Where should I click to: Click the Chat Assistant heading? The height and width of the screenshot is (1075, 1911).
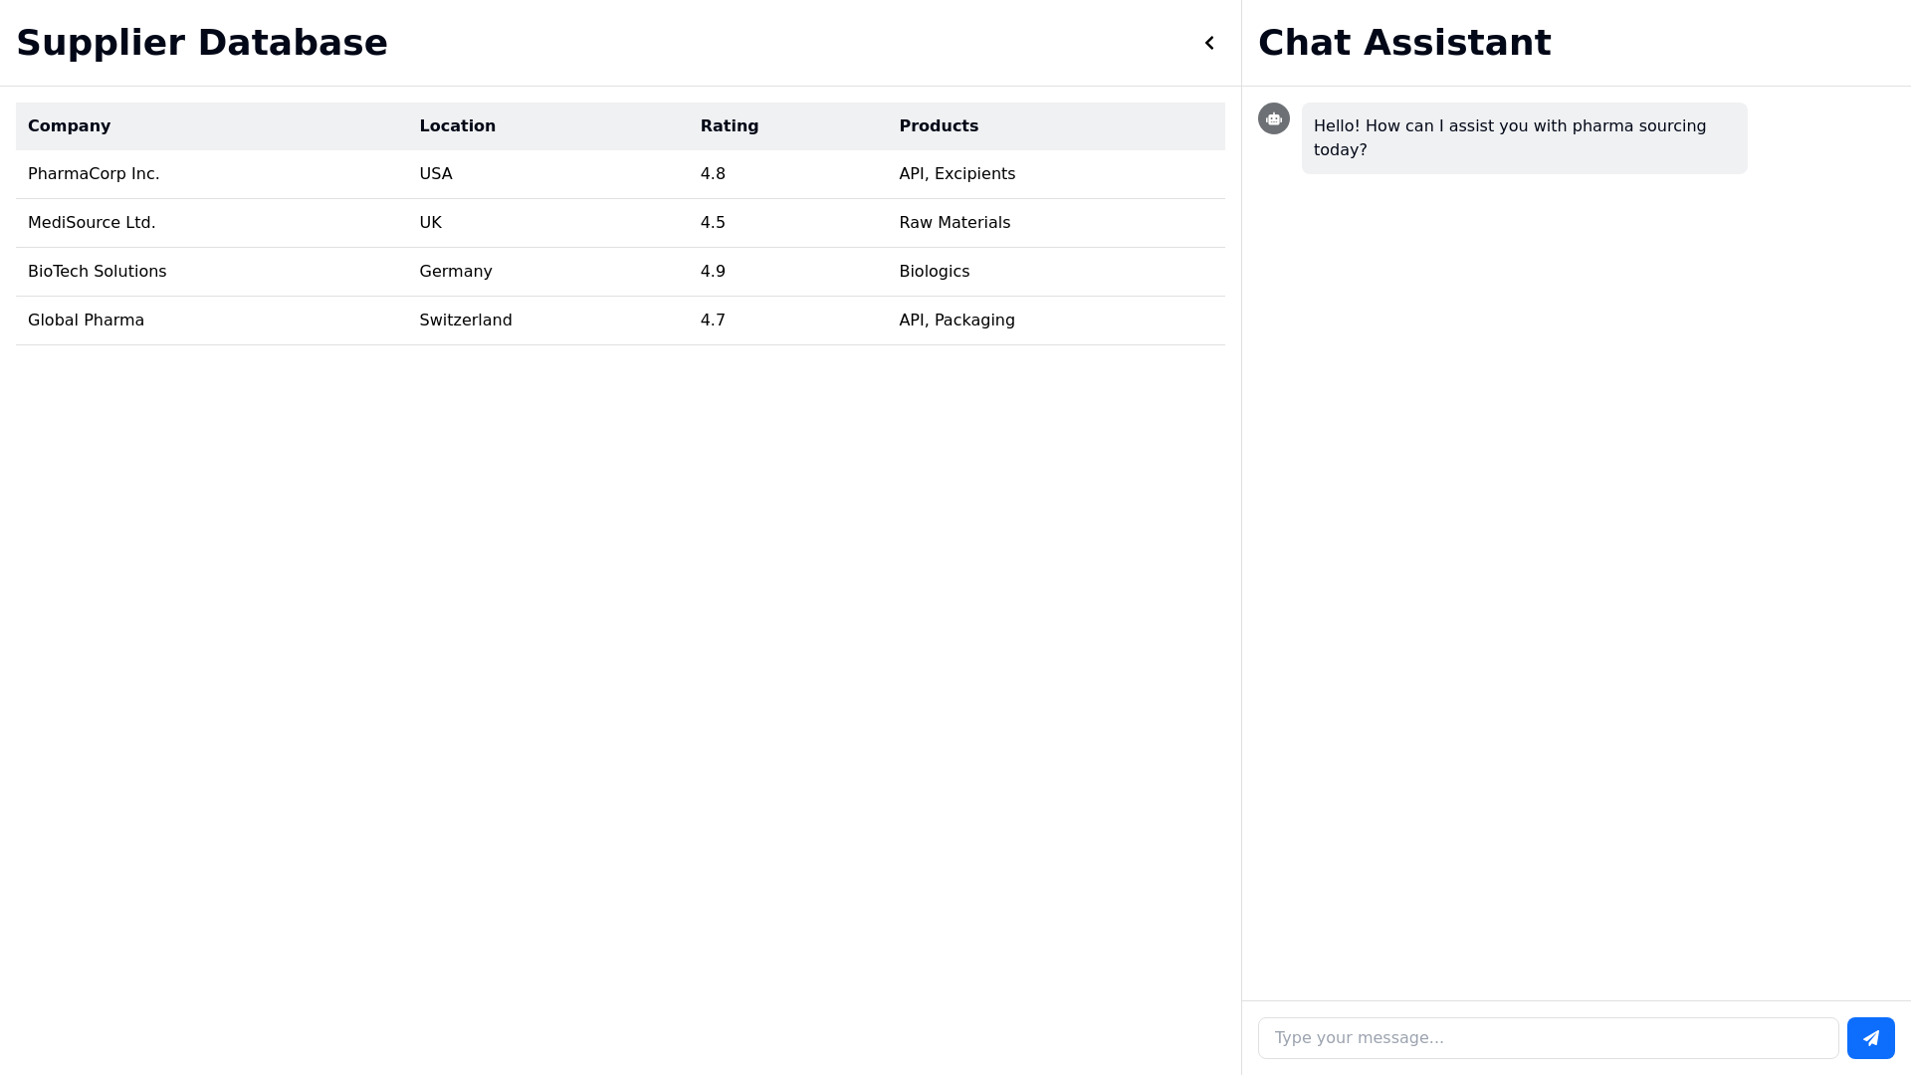(1403, 43)
